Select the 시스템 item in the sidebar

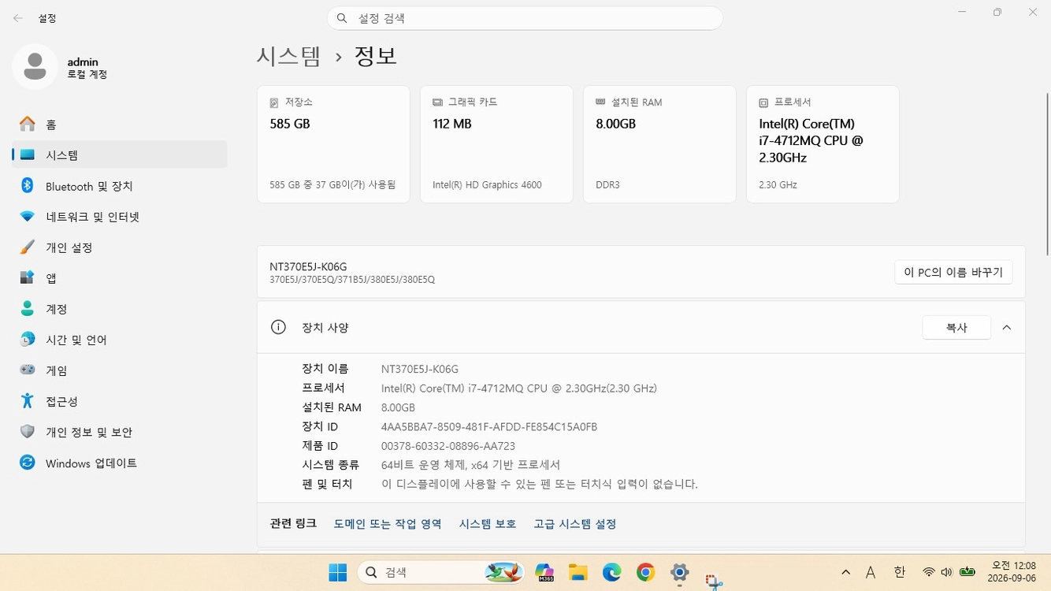click(120, 155)
